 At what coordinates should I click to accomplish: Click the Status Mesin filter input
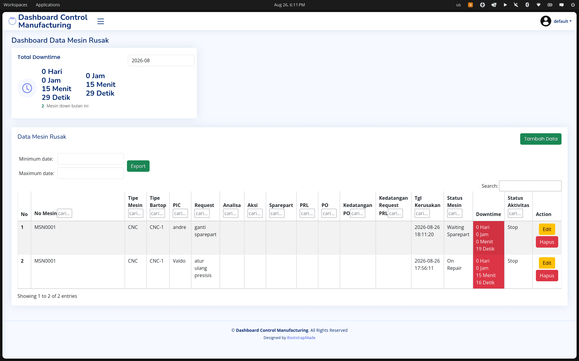click(455, 213)
